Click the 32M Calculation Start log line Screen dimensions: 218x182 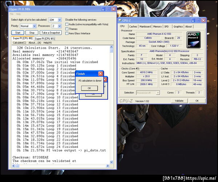pyautogui.click(x=54, y=48)
